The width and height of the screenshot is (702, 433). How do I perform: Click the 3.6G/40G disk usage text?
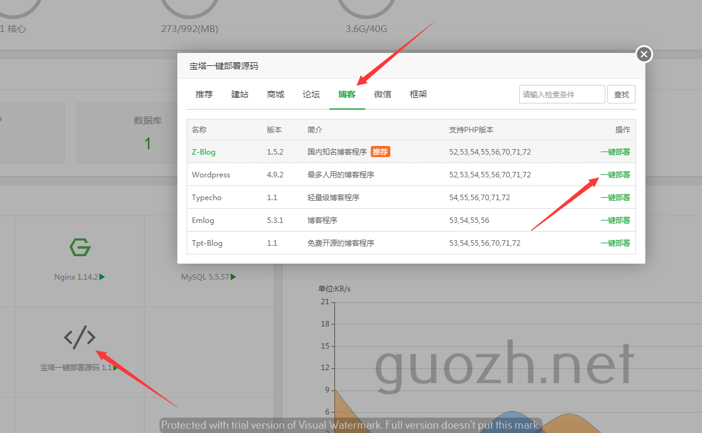(x=366, y=29)
